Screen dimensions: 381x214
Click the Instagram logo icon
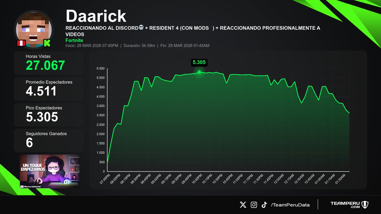[254, 205]
